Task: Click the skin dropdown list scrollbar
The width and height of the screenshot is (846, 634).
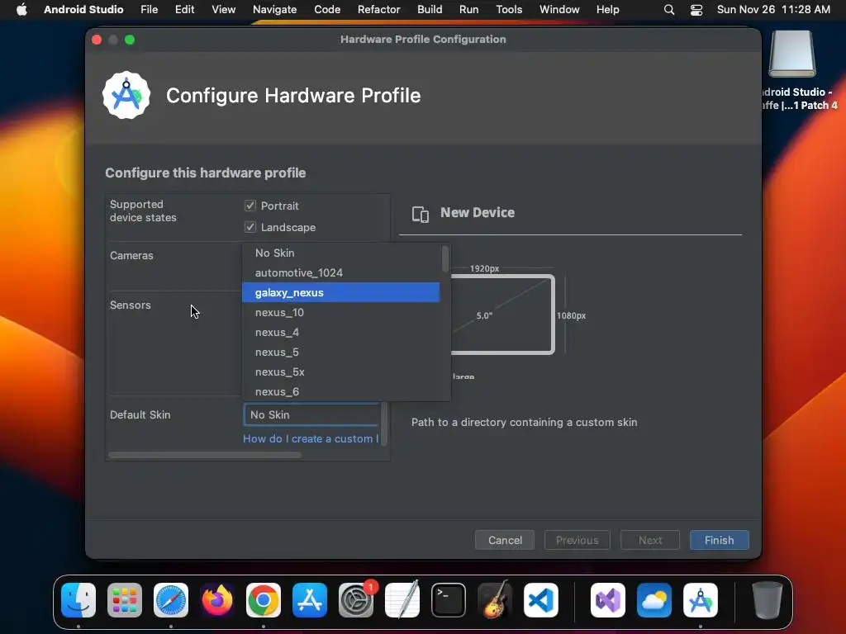Action: click(445, 259)
